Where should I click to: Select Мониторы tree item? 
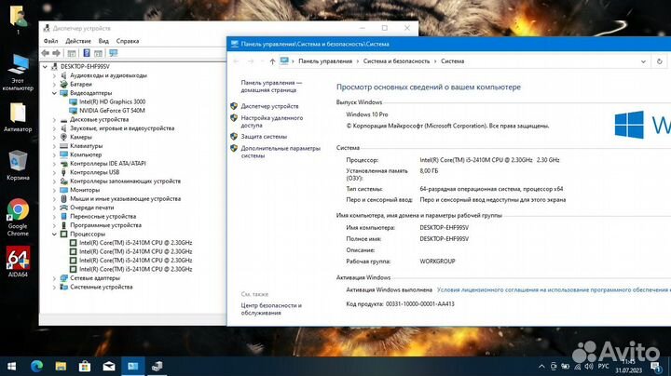(x=85, y=190)
